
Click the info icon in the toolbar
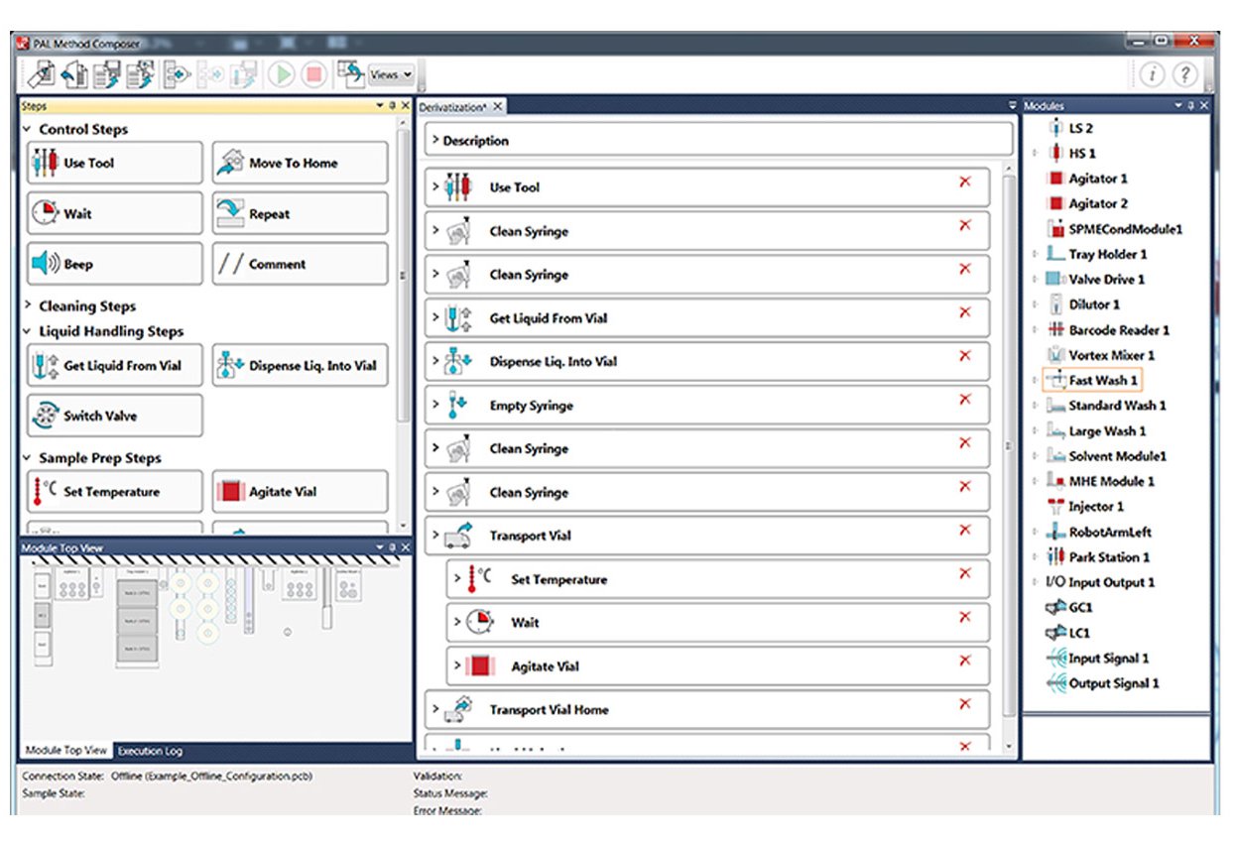[1152, 74]
